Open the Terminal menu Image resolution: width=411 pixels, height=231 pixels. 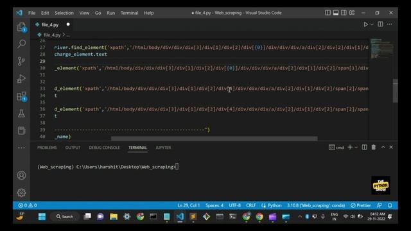[x=130, y=13]
